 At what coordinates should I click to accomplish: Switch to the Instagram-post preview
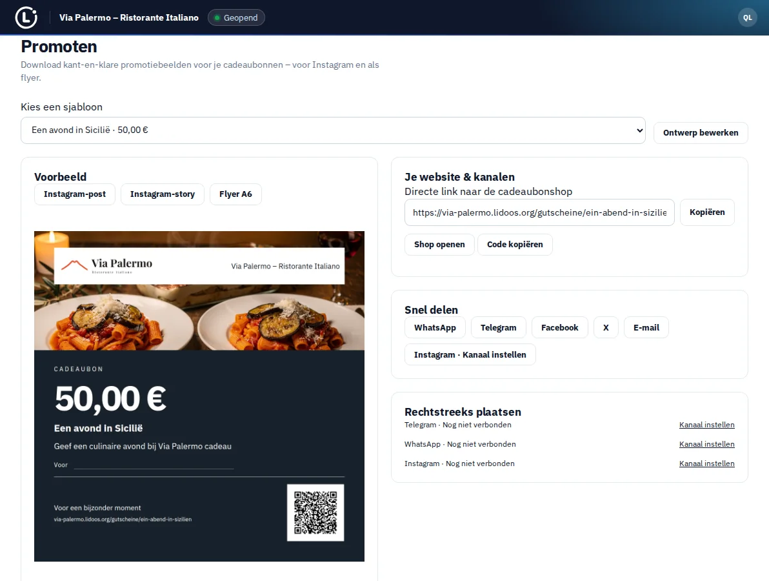(x=75, y=194)
